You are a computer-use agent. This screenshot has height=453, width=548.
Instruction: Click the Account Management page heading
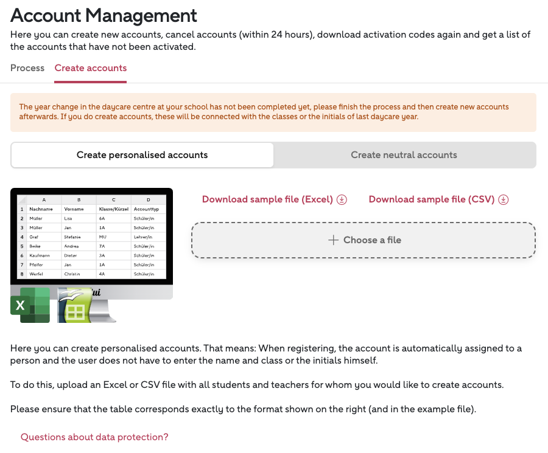[104, 15]
